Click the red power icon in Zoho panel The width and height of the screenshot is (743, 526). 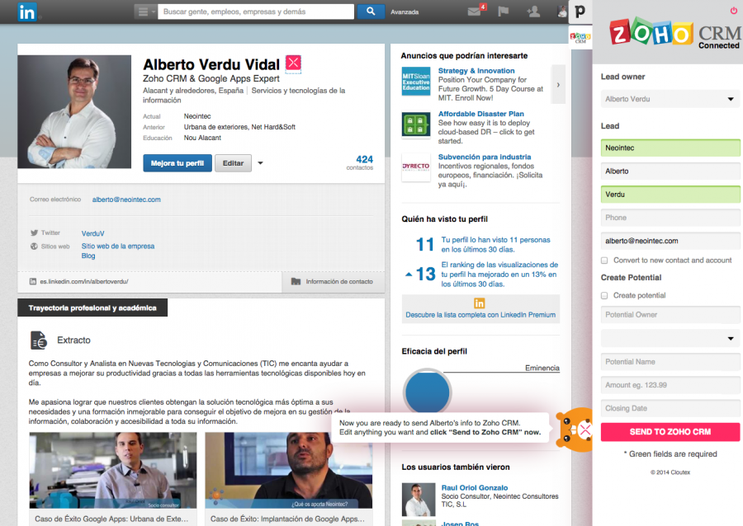point(734,11)
